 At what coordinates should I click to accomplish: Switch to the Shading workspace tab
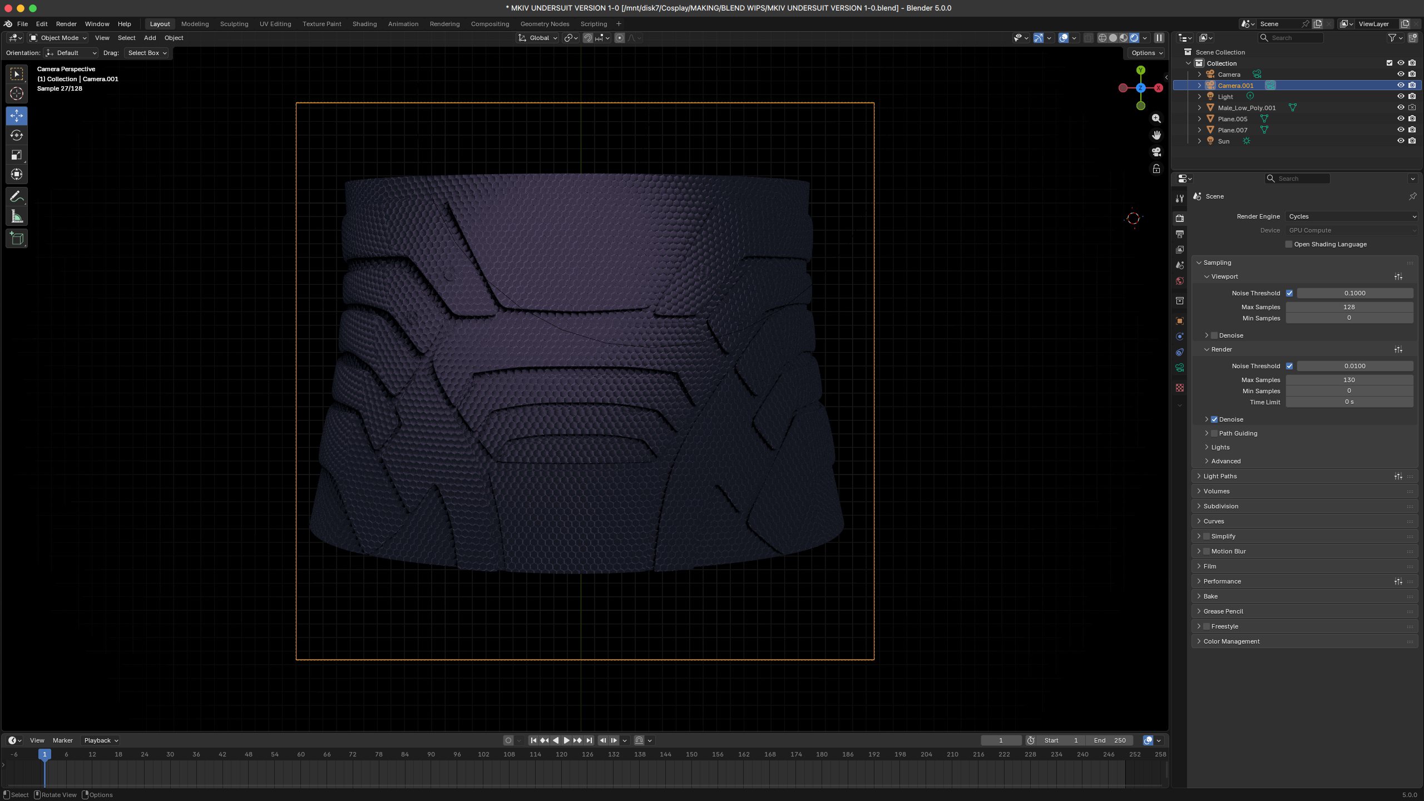[364, 24]
